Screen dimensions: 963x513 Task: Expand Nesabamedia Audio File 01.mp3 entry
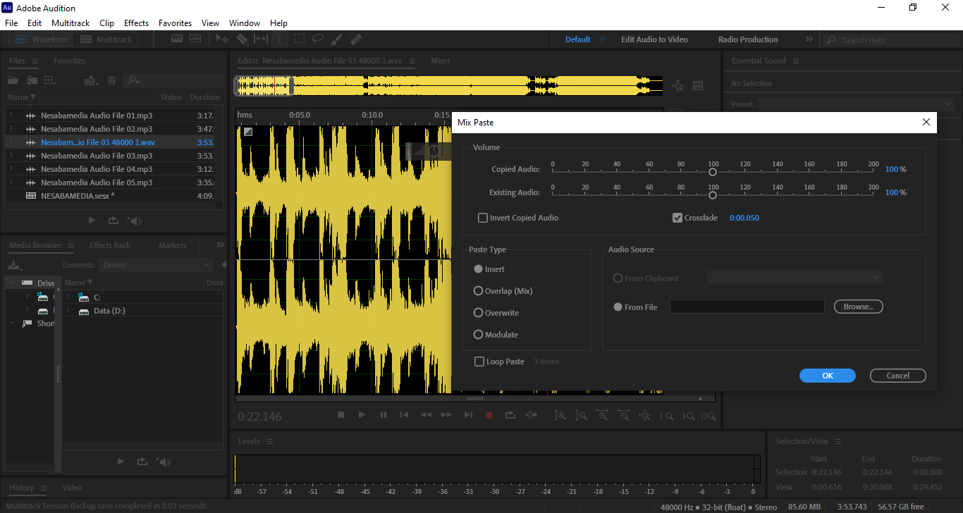click(x=11, y=115)
